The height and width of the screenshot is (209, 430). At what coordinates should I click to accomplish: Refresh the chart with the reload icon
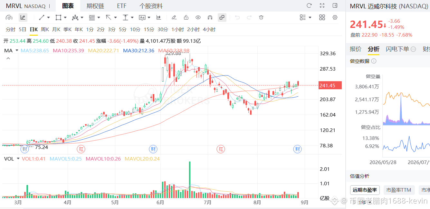(309, 5)
